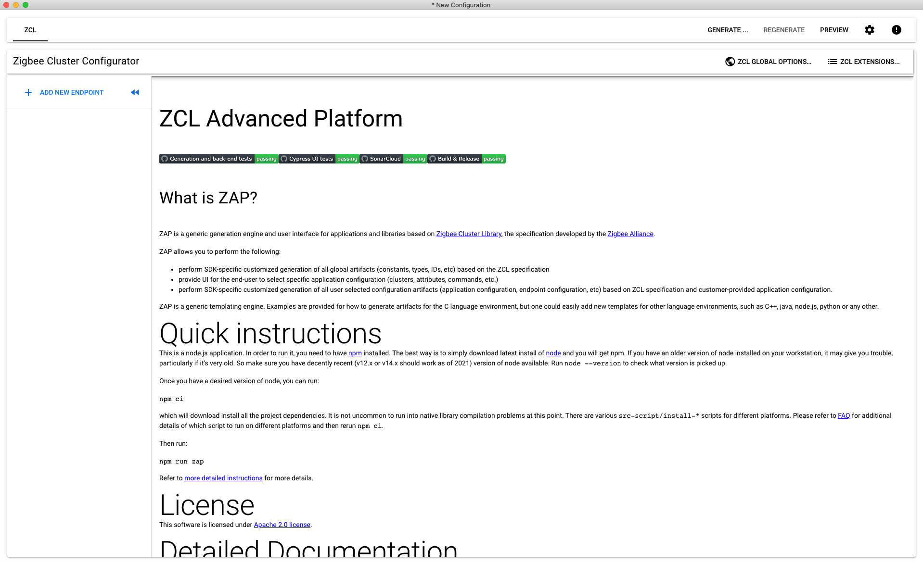Collapse sidebar with double-arrow icon
The height and width of the screenshot is (564, 923).
pos(135,92)
